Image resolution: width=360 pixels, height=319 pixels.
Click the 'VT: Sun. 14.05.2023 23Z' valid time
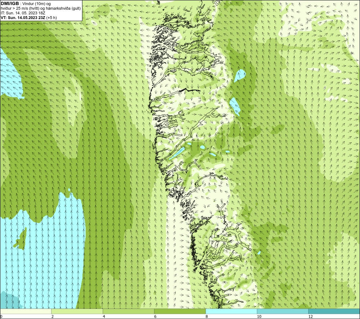coord(23,18)
